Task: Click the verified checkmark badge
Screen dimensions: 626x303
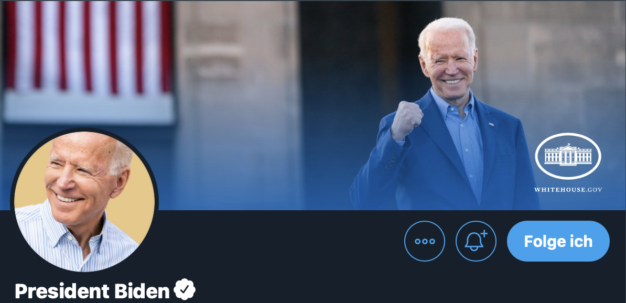Action: coord(185,289)
